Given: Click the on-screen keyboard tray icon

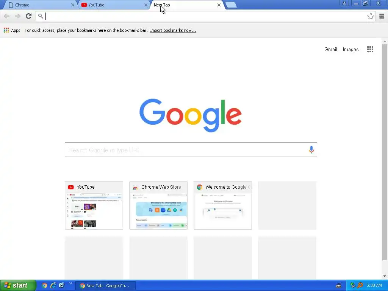Looking at the screenshot, I should [339, 286].
